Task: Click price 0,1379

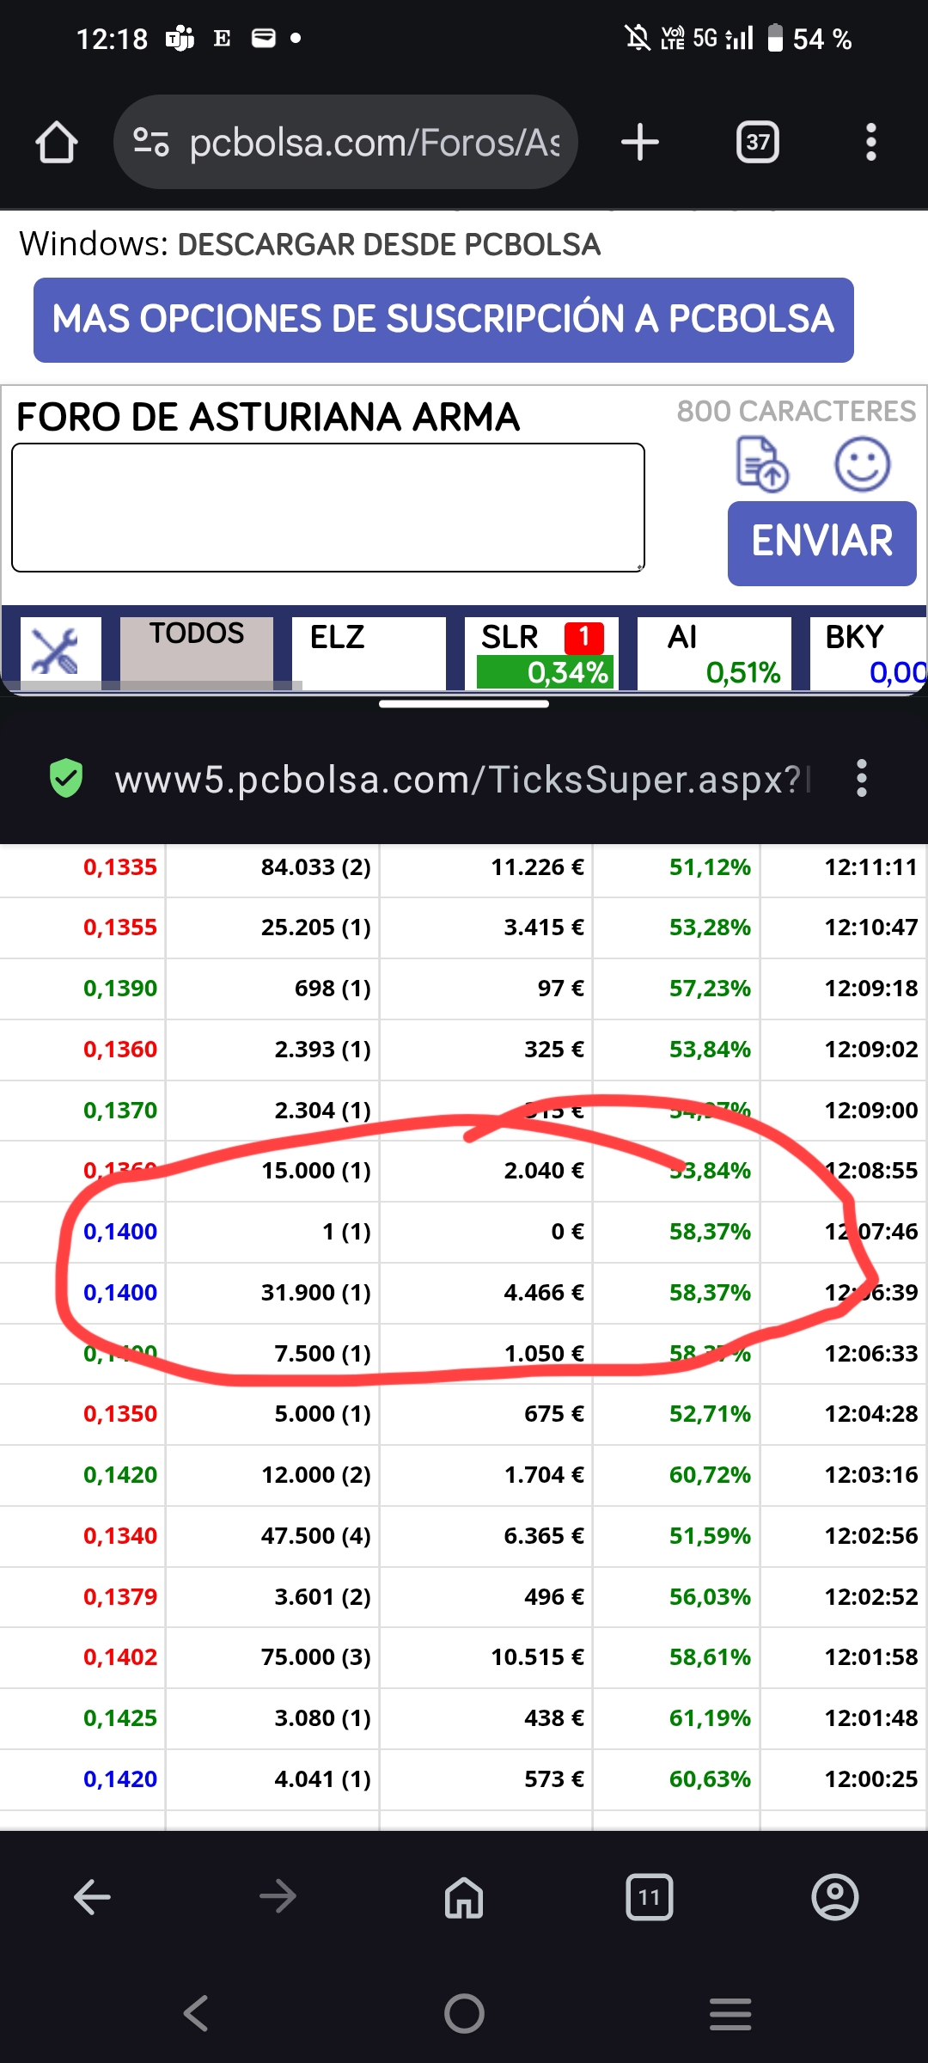Action: (x=120, y=1597)
